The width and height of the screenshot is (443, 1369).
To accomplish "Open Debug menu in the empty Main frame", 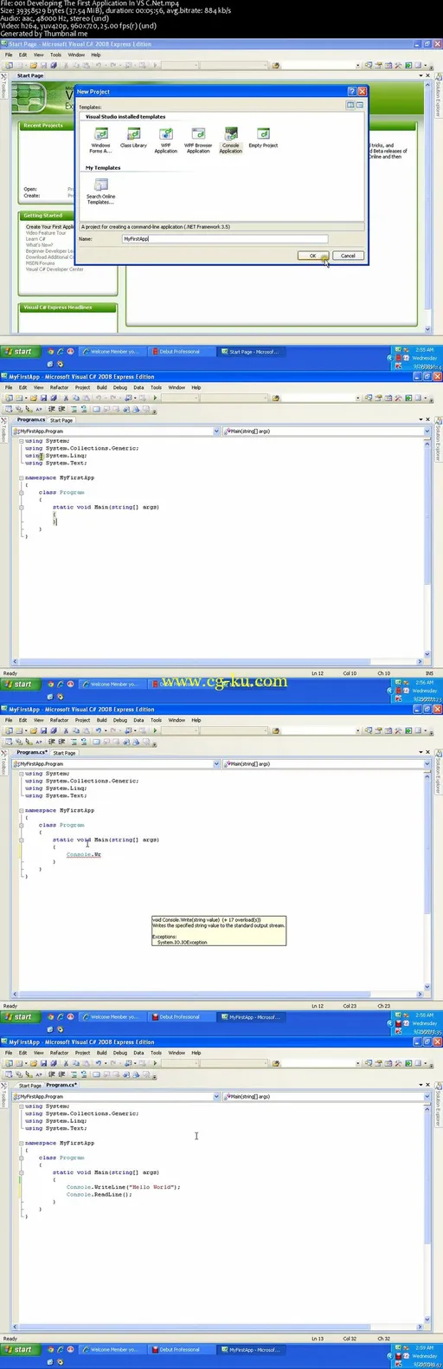I will [120, 387].
